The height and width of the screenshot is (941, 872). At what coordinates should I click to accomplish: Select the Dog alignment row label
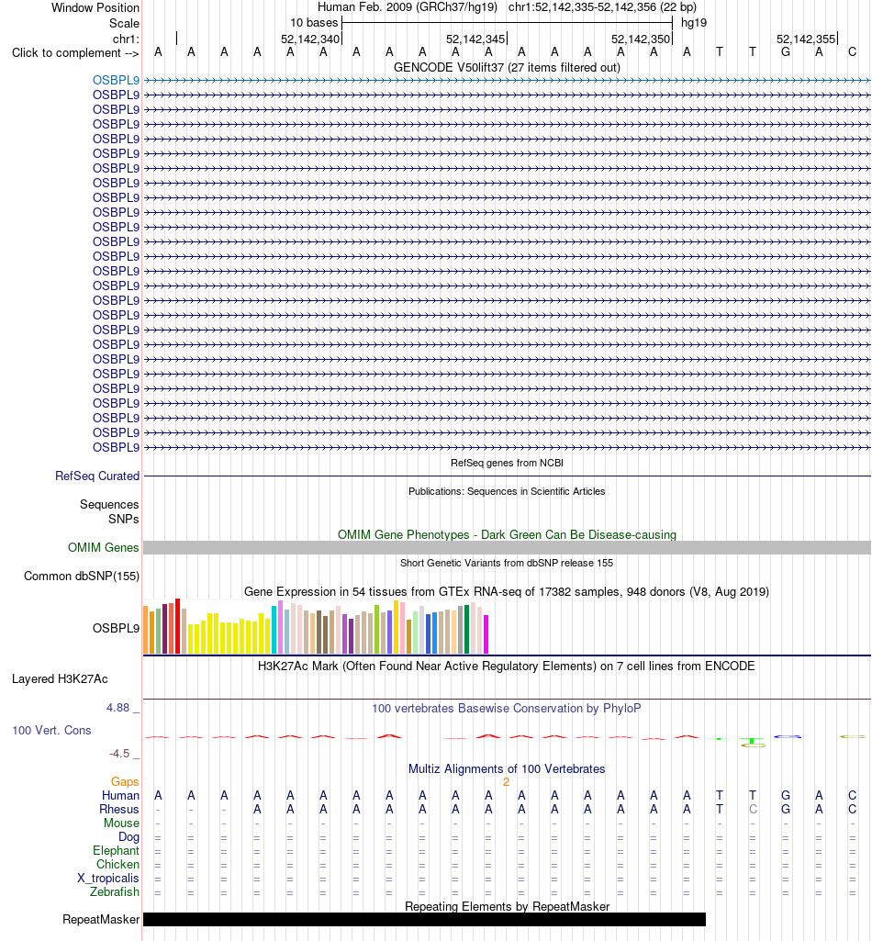(x=129, y=836)
